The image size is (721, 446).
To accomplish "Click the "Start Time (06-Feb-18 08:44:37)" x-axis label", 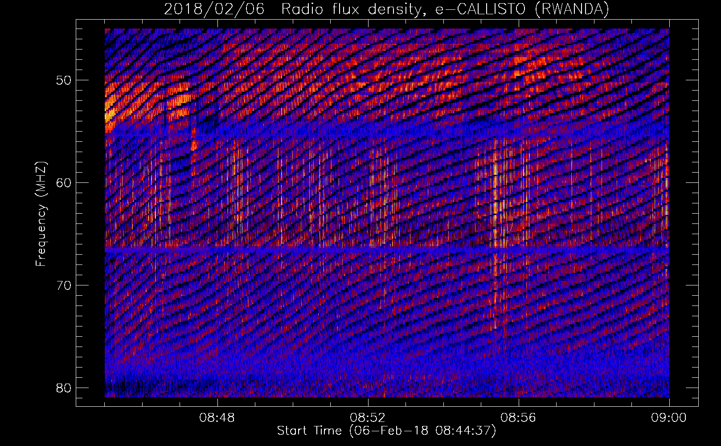I will coord(386,431).
